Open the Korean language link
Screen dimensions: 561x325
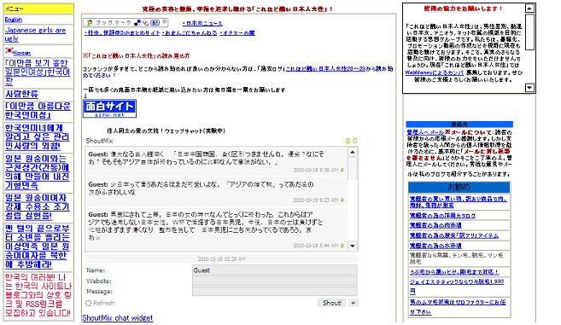point(22,53)
